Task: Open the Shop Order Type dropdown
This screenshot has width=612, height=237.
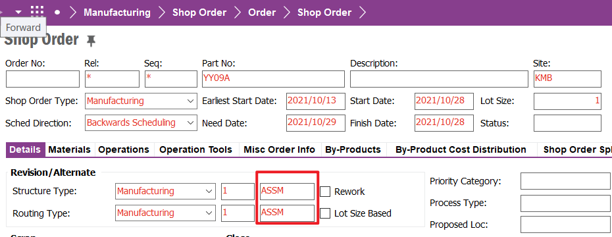Action: (141, 101)
